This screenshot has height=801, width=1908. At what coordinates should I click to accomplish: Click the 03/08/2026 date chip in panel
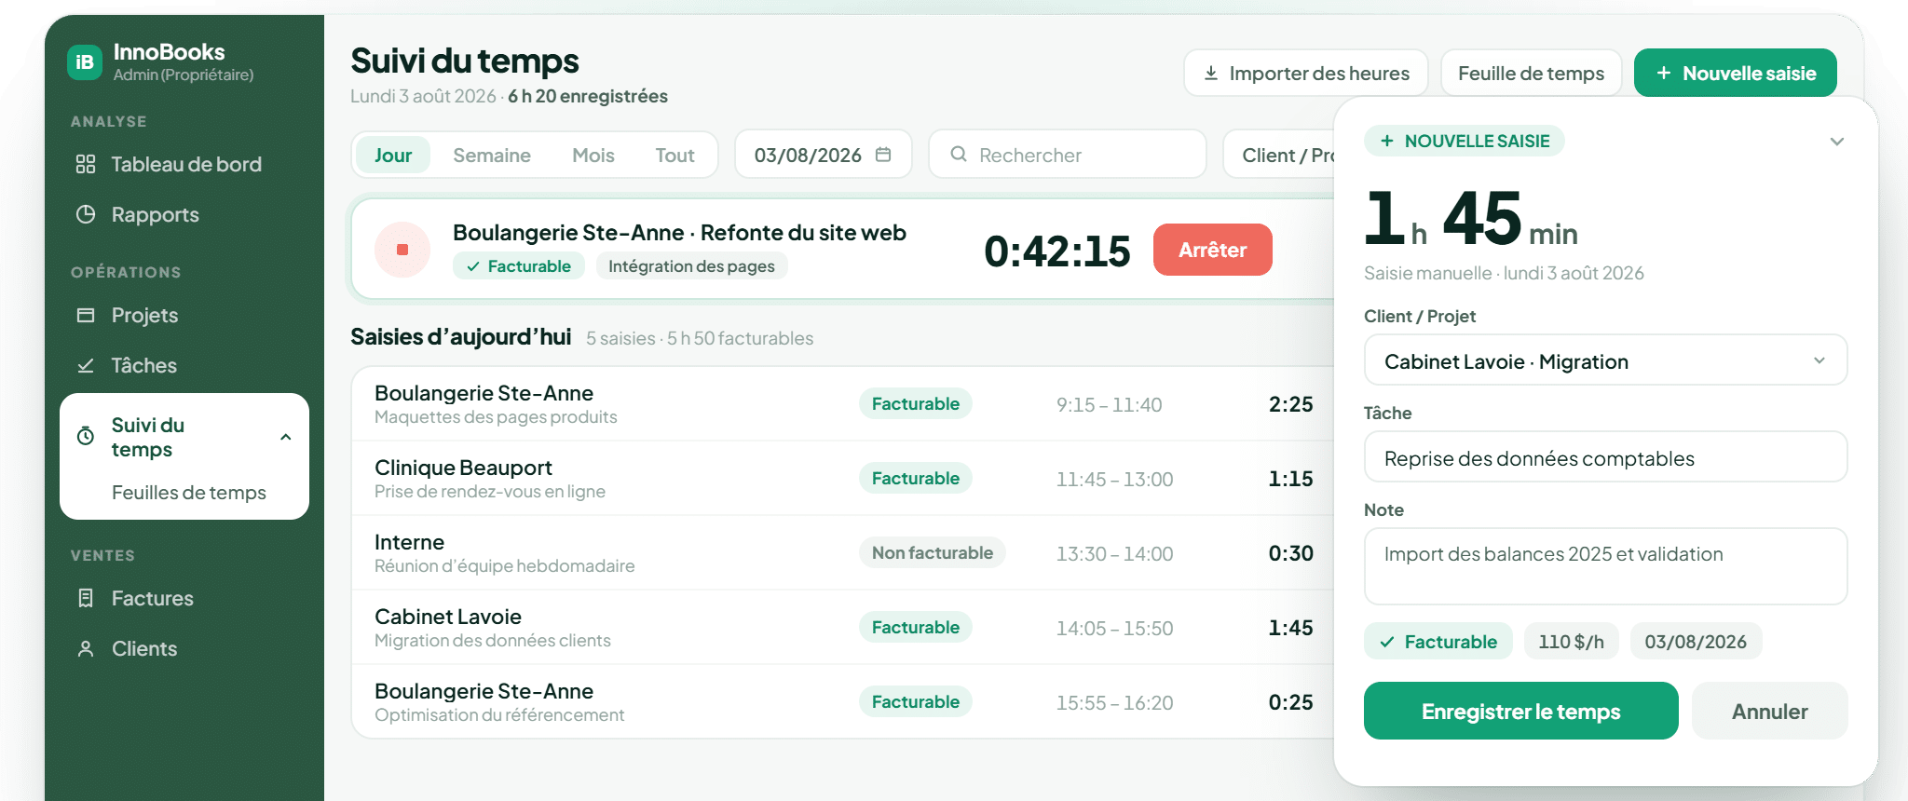(1696, 641)
